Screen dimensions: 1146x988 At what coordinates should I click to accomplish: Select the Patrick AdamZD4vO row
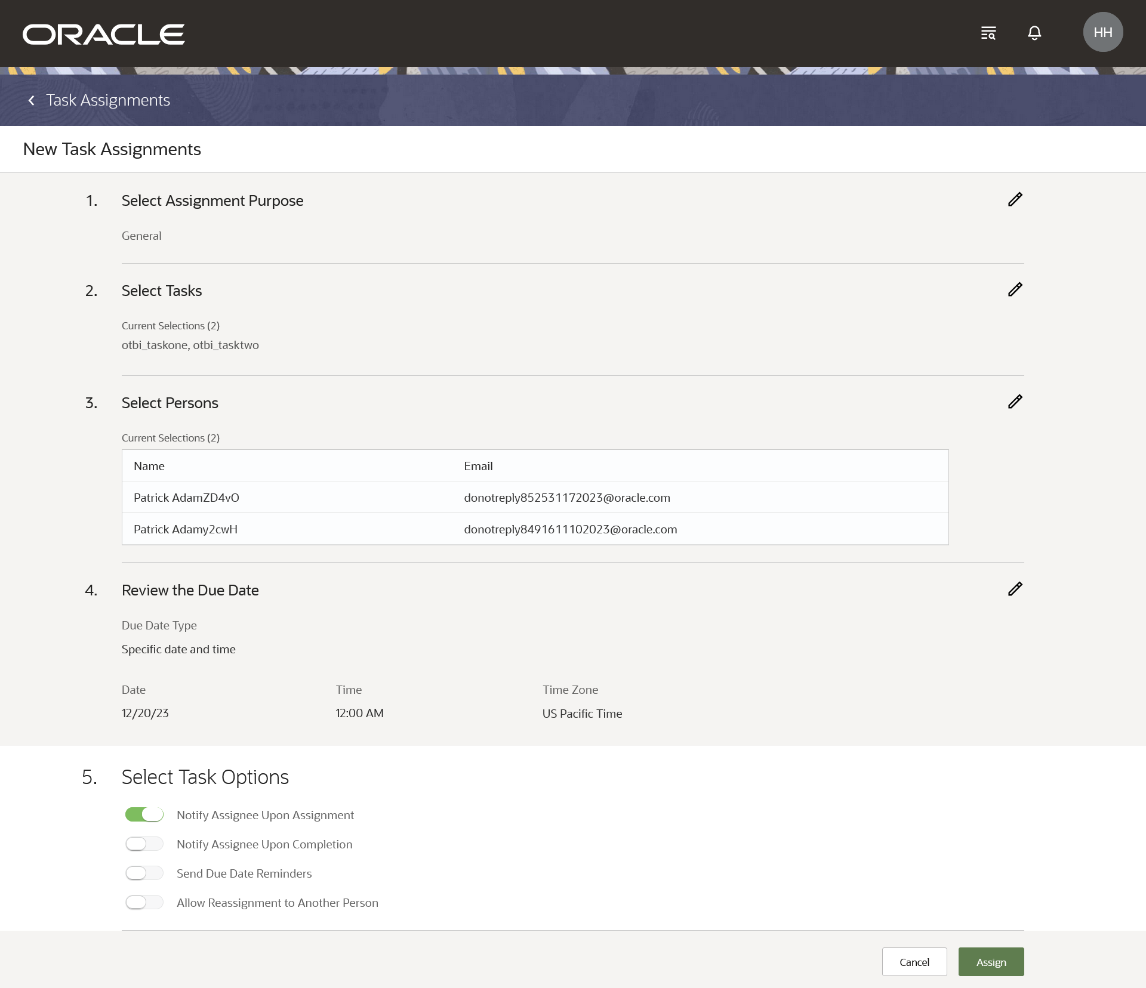tap(186, 498)
